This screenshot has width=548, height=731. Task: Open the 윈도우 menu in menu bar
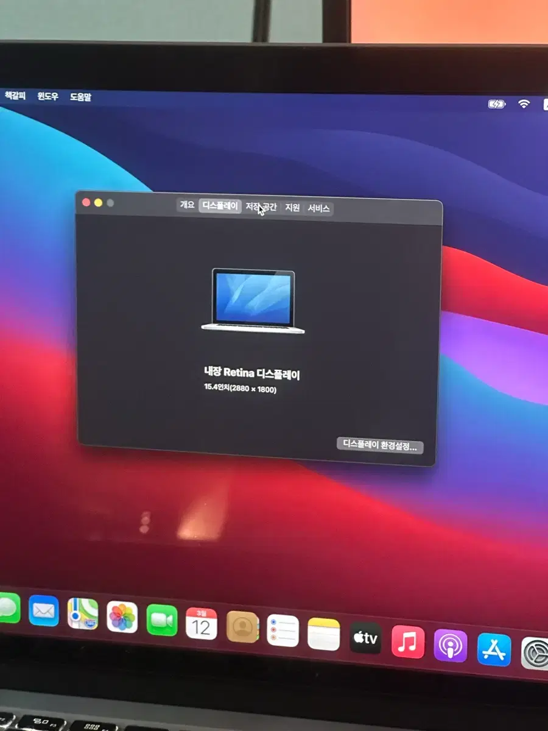click(47, 96)
